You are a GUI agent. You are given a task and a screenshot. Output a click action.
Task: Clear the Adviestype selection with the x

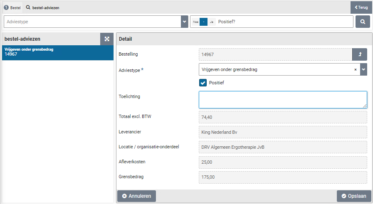pyautogui.click(x=355, y=70)
